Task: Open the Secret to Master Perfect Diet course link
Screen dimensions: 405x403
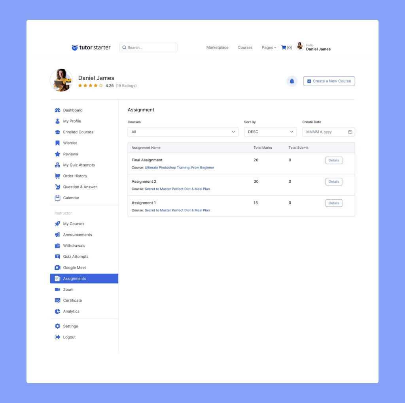Action: (177, 189)
